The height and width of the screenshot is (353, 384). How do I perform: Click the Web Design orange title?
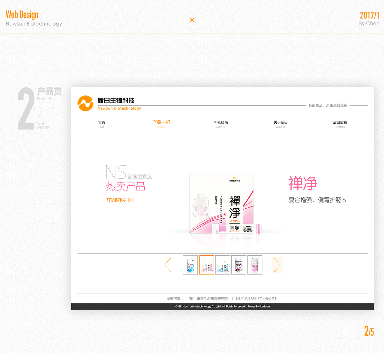coord(22,14)
